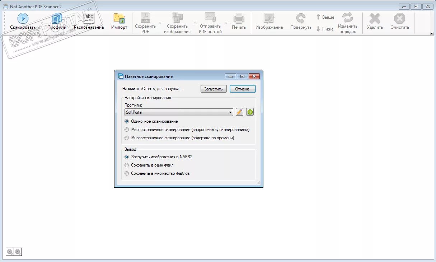Viewport: 436px width, 262px height.
Task: Click the Импорт folder icon
Action: point(119,19)
